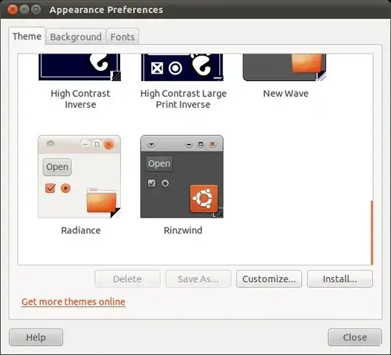Click the checkbox in Rinzwind preview
The height and width of the screenshot is (355, 391).
151,183
